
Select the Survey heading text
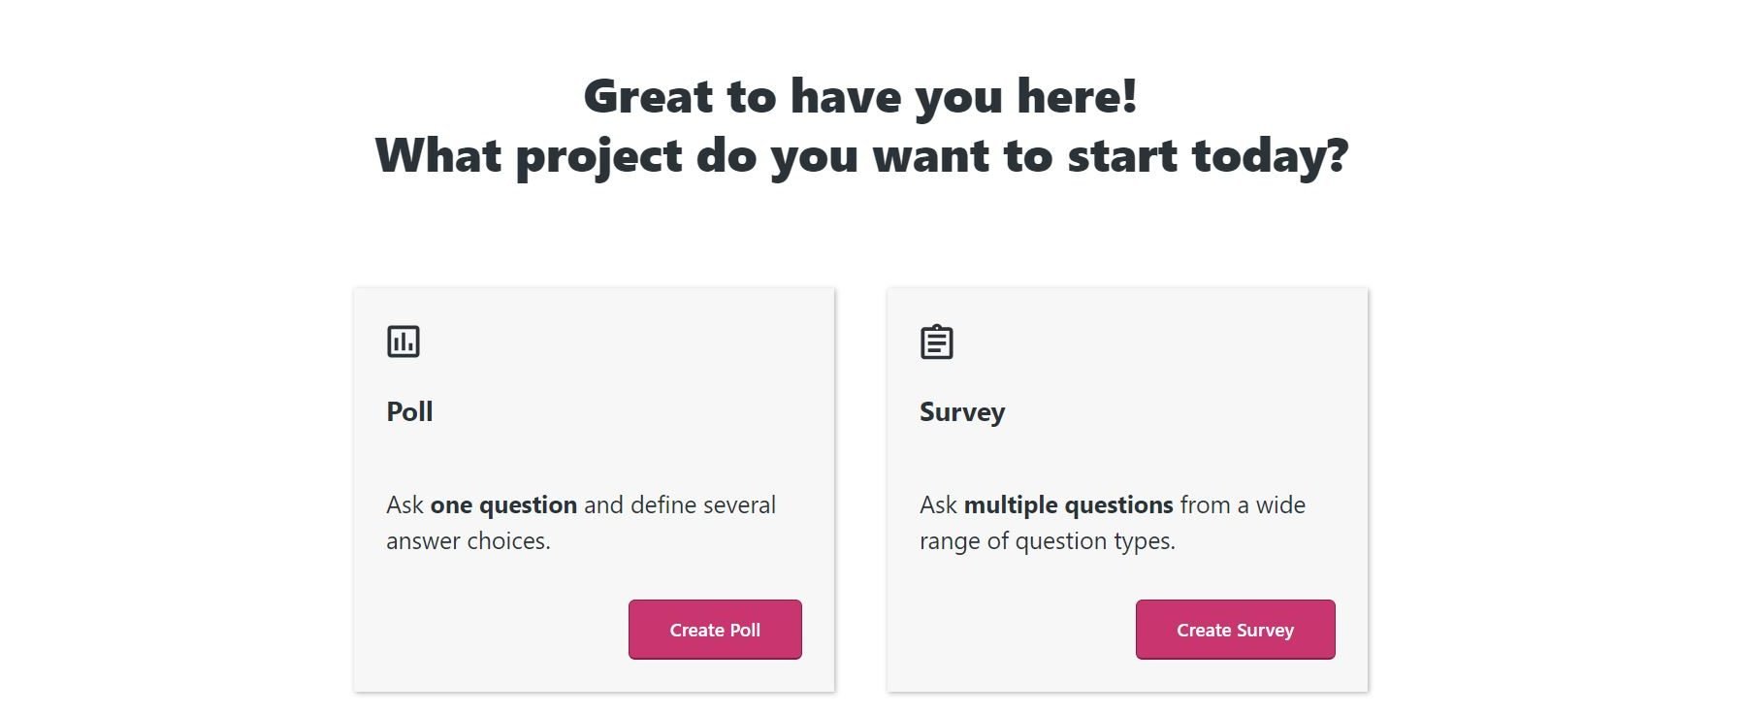click(961, 411)
